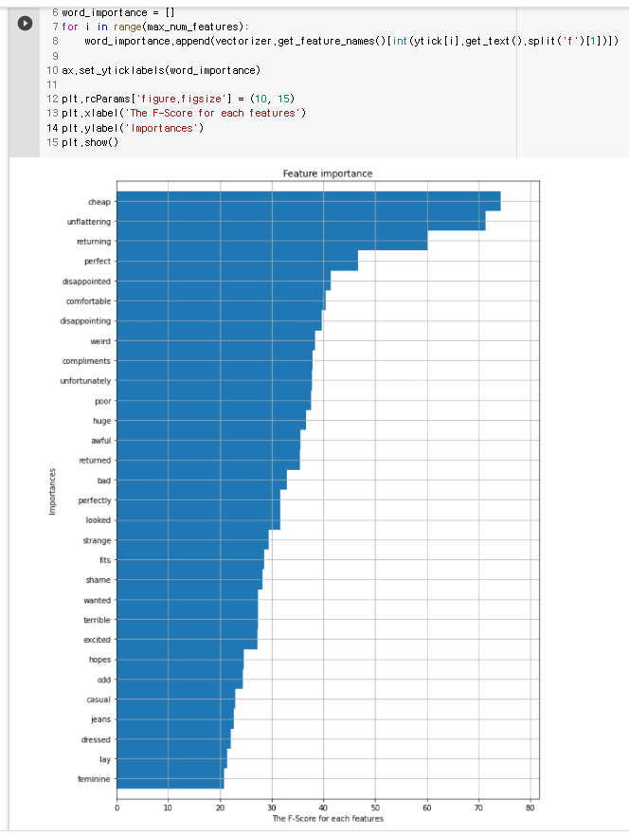Click the 'bad' y-axis label
Viewport: 629px width, 835px height.
tap(104, 481)
